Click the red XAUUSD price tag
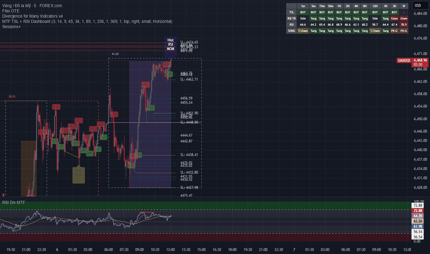This screenshot has width=430, height=254. tap(404, 60)
